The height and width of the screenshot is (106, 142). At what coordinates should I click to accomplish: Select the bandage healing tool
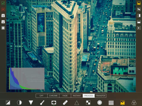coord(65,103)
